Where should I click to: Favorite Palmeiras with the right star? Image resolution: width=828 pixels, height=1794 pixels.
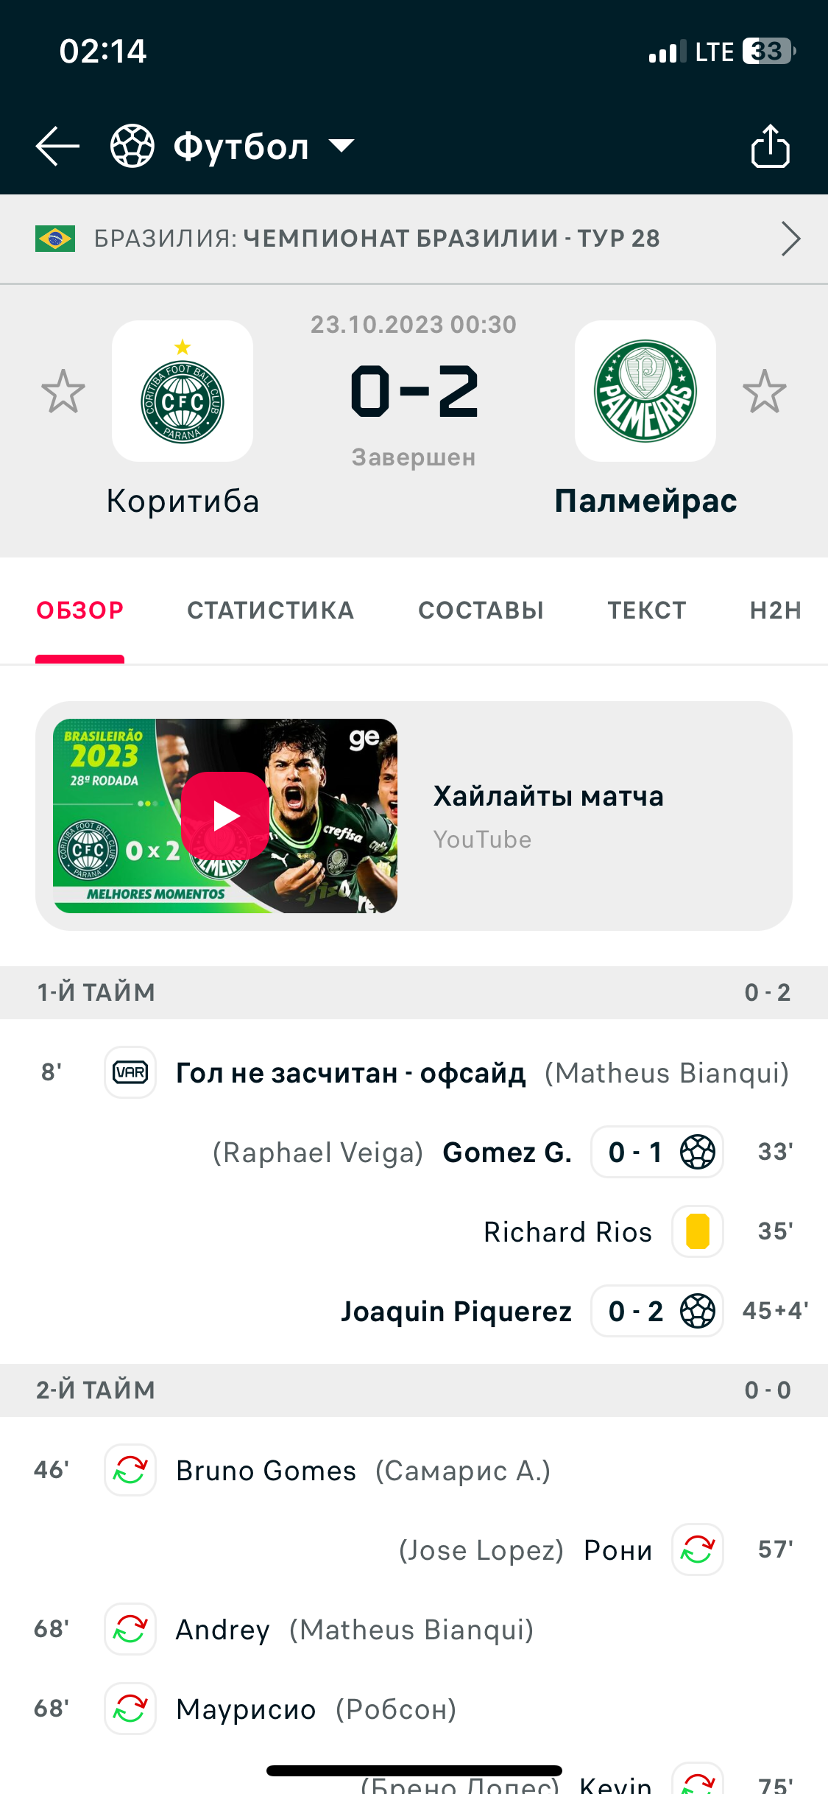[765, 391]
